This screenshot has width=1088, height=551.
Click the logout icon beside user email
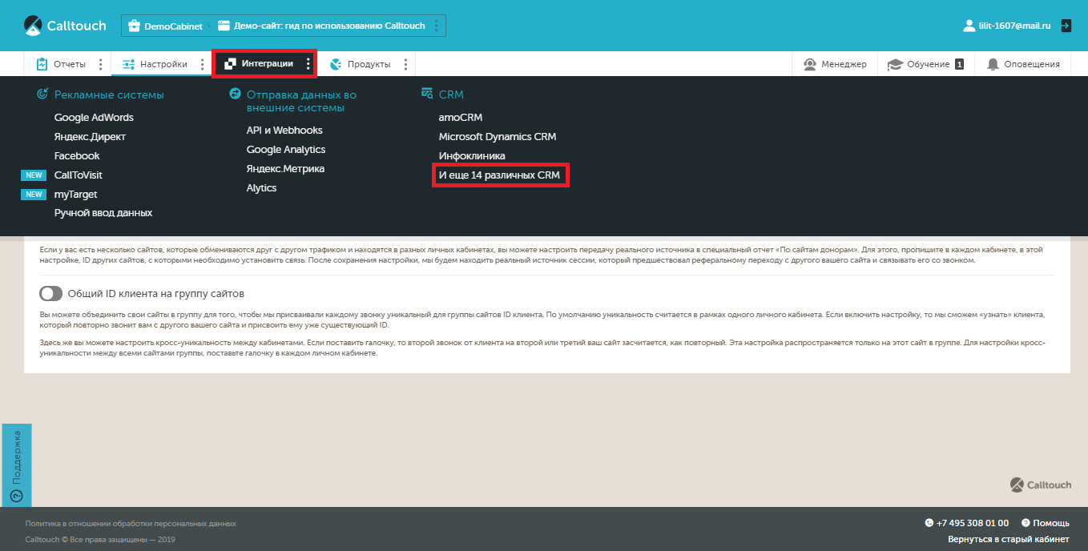1066,26
